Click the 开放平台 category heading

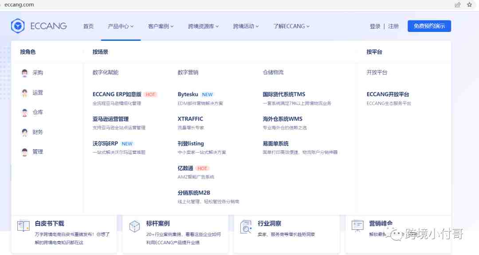(x=377, y=72)
